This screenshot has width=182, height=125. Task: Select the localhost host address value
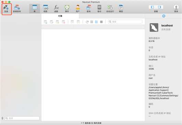[x=153, y=60]
